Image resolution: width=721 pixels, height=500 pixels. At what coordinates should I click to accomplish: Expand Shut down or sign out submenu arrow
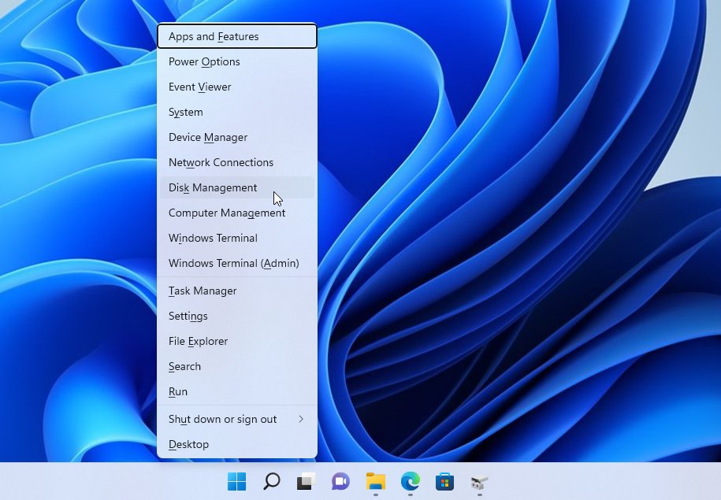301,419
